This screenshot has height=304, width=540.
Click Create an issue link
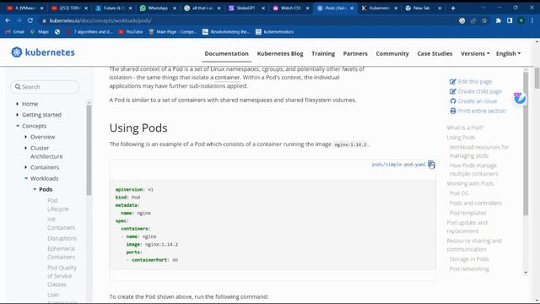[473, 101]
